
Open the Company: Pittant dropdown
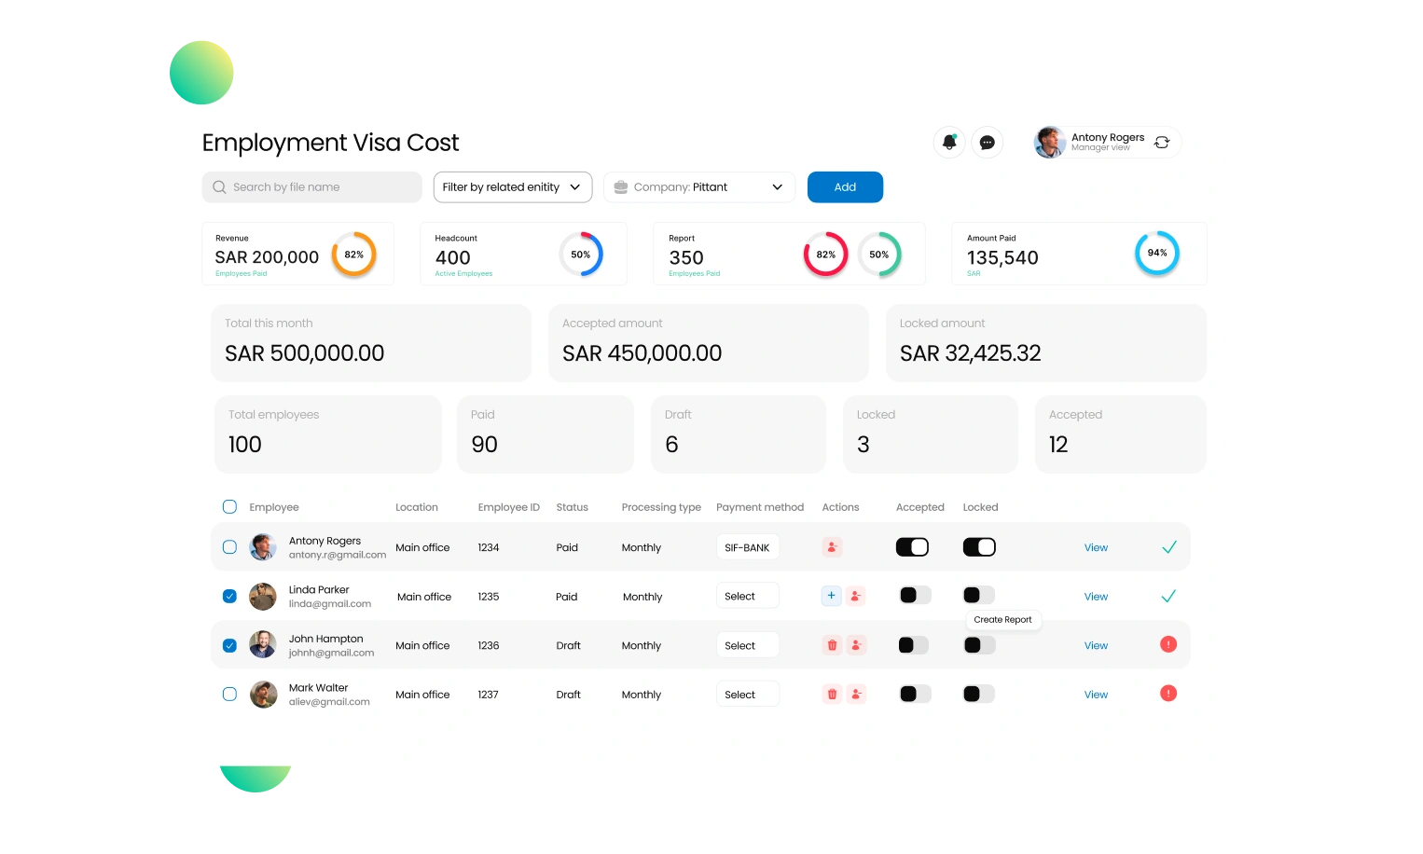(x=699, y=187)
